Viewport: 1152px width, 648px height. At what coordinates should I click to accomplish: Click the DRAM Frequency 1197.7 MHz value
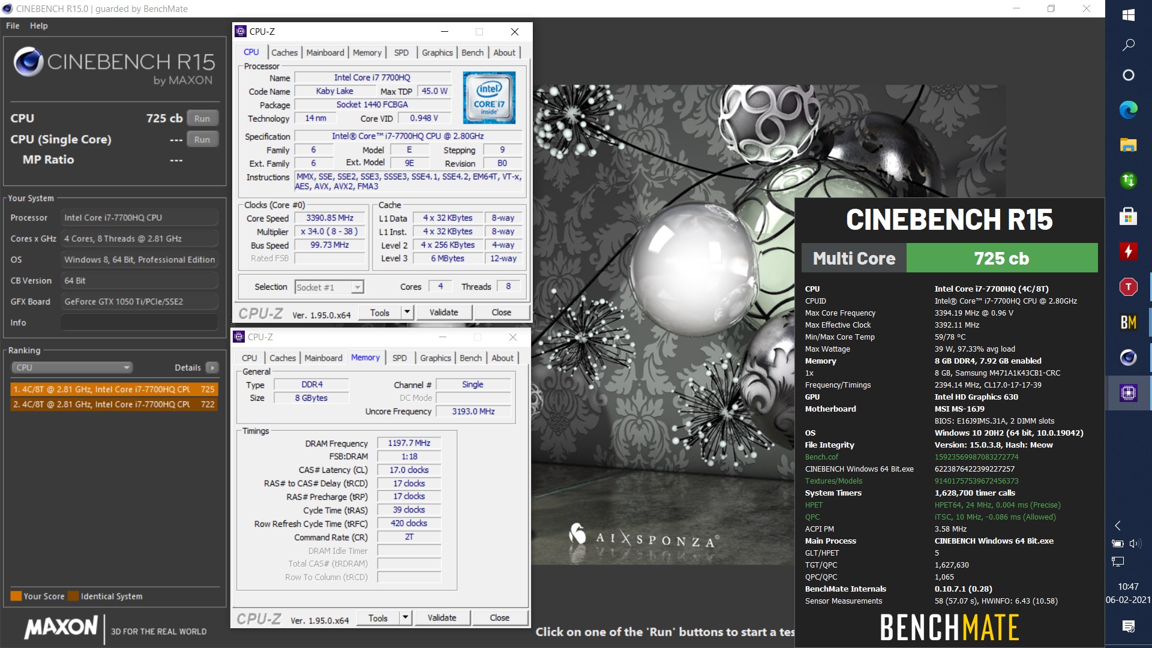tap(409, 443)
